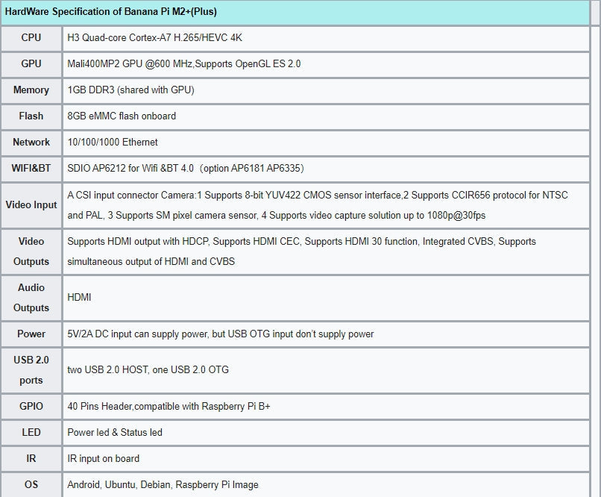Select the Video Input row label
Viewport: 601px width, 497px height.
[31, 204]
